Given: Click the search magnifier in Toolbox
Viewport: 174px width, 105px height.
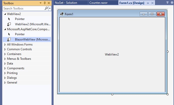Looking at the screenshot, I should pyautogui.click(x=46, y=8).
